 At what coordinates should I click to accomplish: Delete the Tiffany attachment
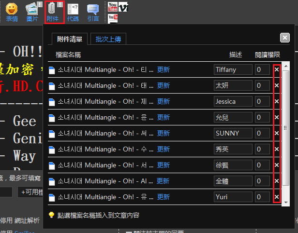click(x=277, y=69)
